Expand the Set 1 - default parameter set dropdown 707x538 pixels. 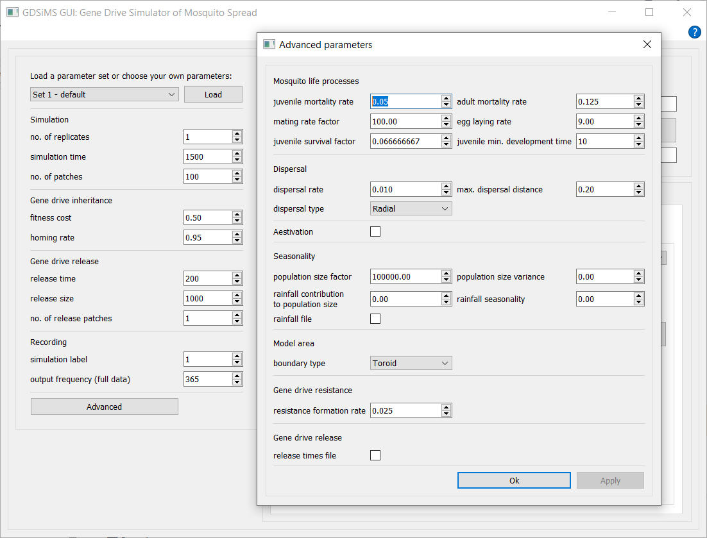[x=104, y=95]
